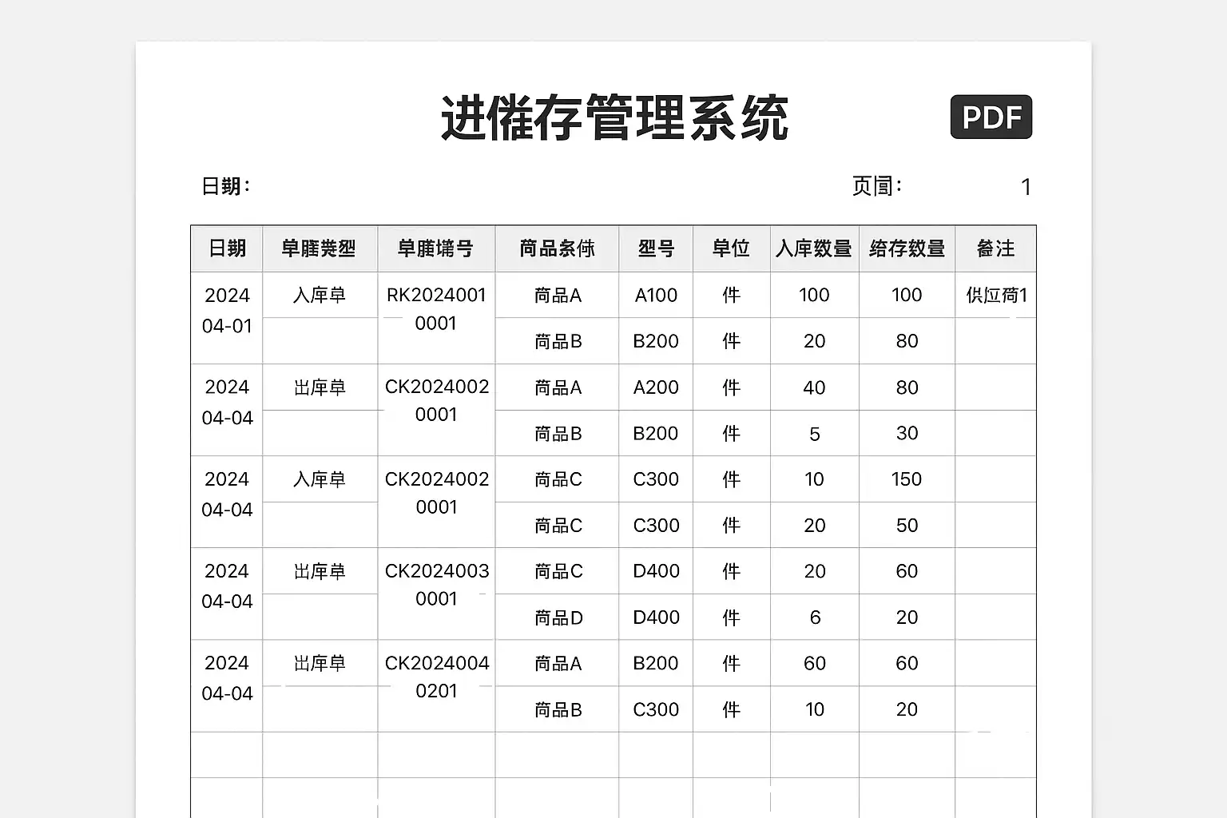This screenshot has width=1227, height=818.
Task: Click the "型号" model column header
Action: (x=656, y=248)
